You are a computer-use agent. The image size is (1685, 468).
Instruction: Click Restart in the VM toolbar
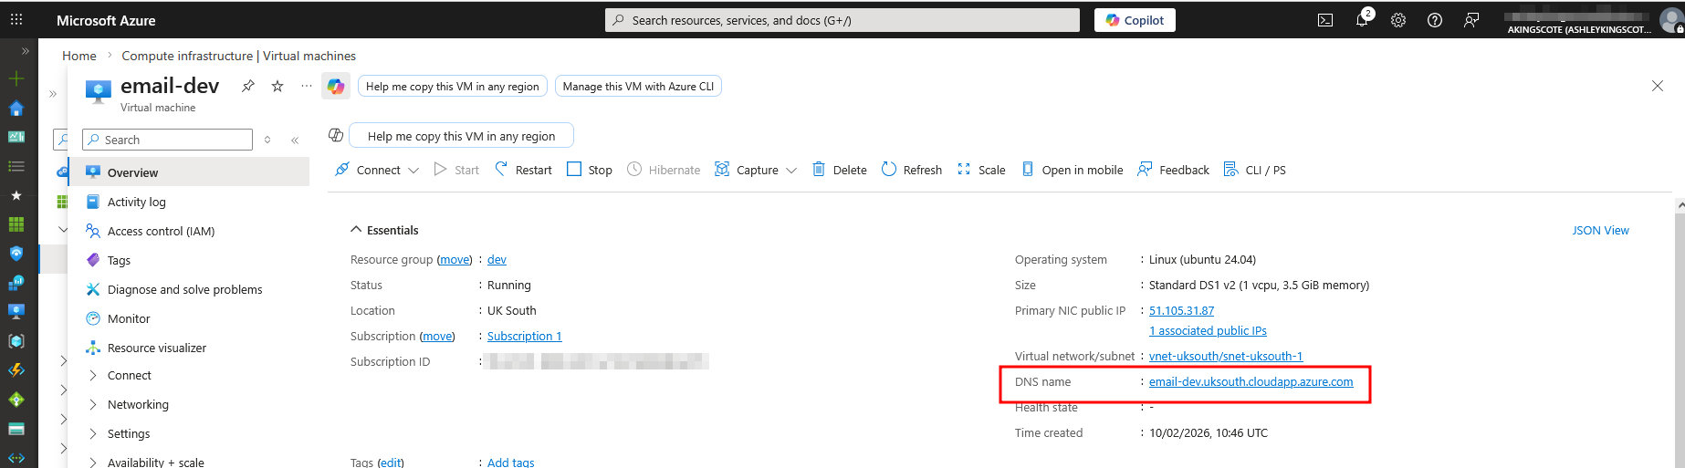pyautogui.click(x=523, y=170)
